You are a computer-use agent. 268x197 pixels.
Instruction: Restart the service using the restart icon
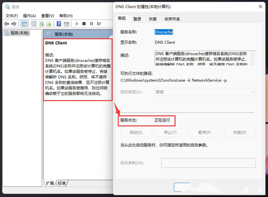(x=99, y=23)
